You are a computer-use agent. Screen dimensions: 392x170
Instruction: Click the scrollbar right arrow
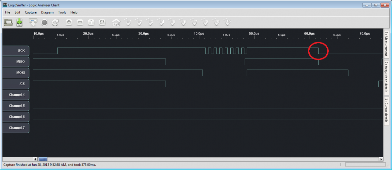point(381,159)
